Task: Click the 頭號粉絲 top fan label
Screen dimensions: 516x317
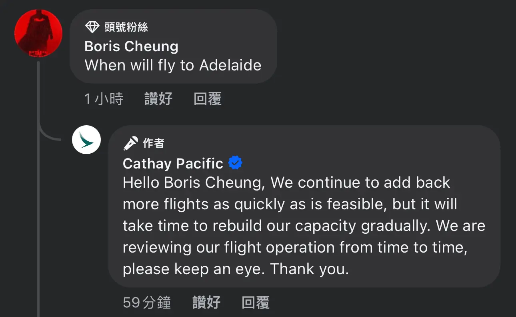Action: (126, 27)
